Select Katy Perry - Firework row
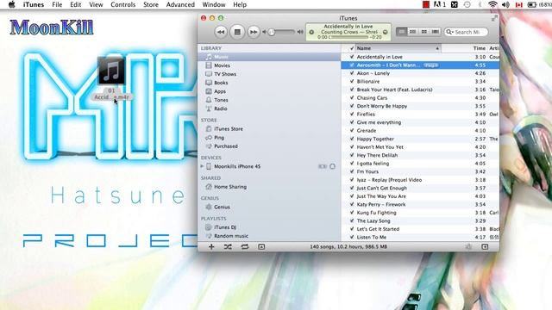 (420, 205)
